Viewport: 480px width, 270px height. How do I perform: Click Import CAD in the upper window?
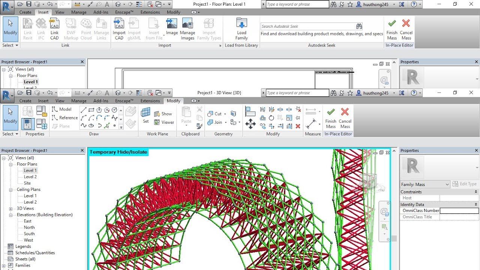(x=119, y=29)
